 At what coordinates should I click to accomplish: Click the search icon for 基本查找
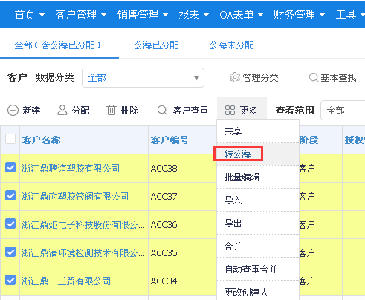click(314, 77)
